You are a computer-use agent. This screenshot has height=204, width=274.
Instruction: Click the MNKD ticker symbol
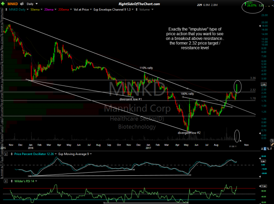click(12, 4)
